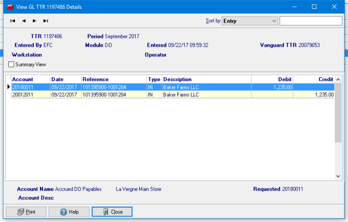The image size is (348, 222).
Task: Click the Date column header
Action: (66, 79)
